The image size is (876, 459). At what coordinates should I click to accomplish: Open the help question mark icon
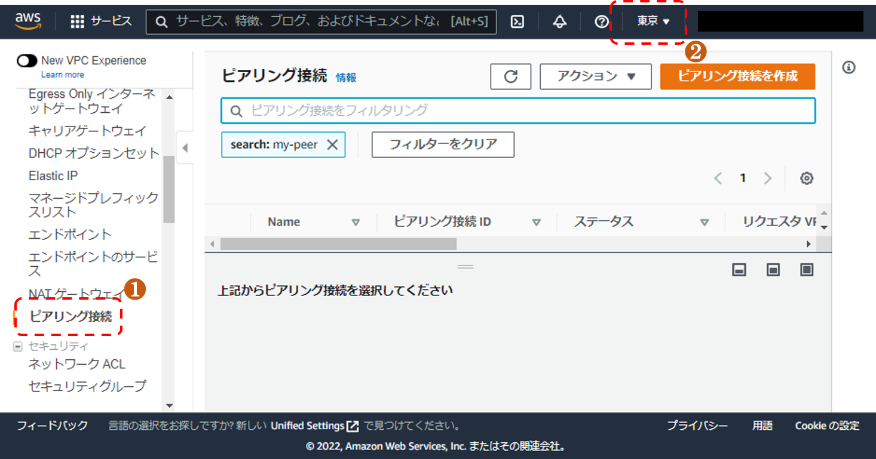(x=602, y=21)
